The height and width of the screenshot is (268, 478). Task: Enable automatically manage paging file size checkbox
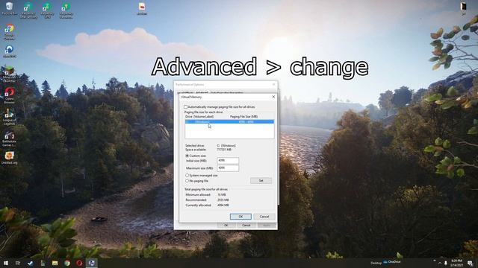click(x=186, y=107)
